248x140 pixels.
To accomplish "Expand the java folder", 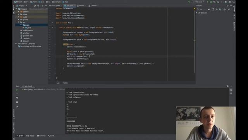I will 23,28.
